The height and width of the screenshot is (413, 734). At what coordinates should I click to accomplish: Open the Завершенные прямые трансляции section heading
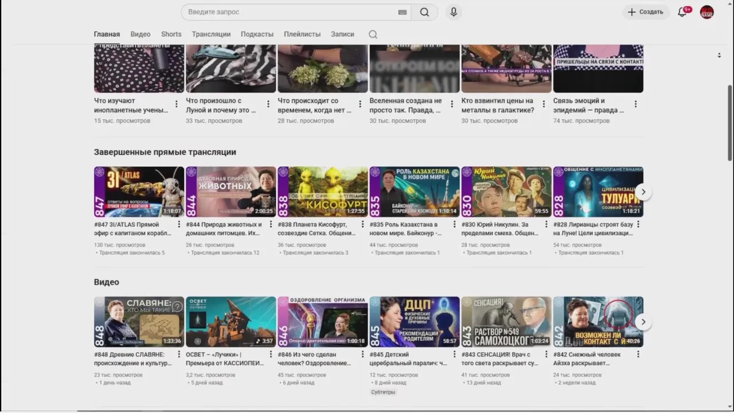tap(165, 152)
